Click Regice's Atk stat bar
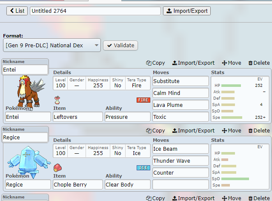272x201 pixels. 225,160
